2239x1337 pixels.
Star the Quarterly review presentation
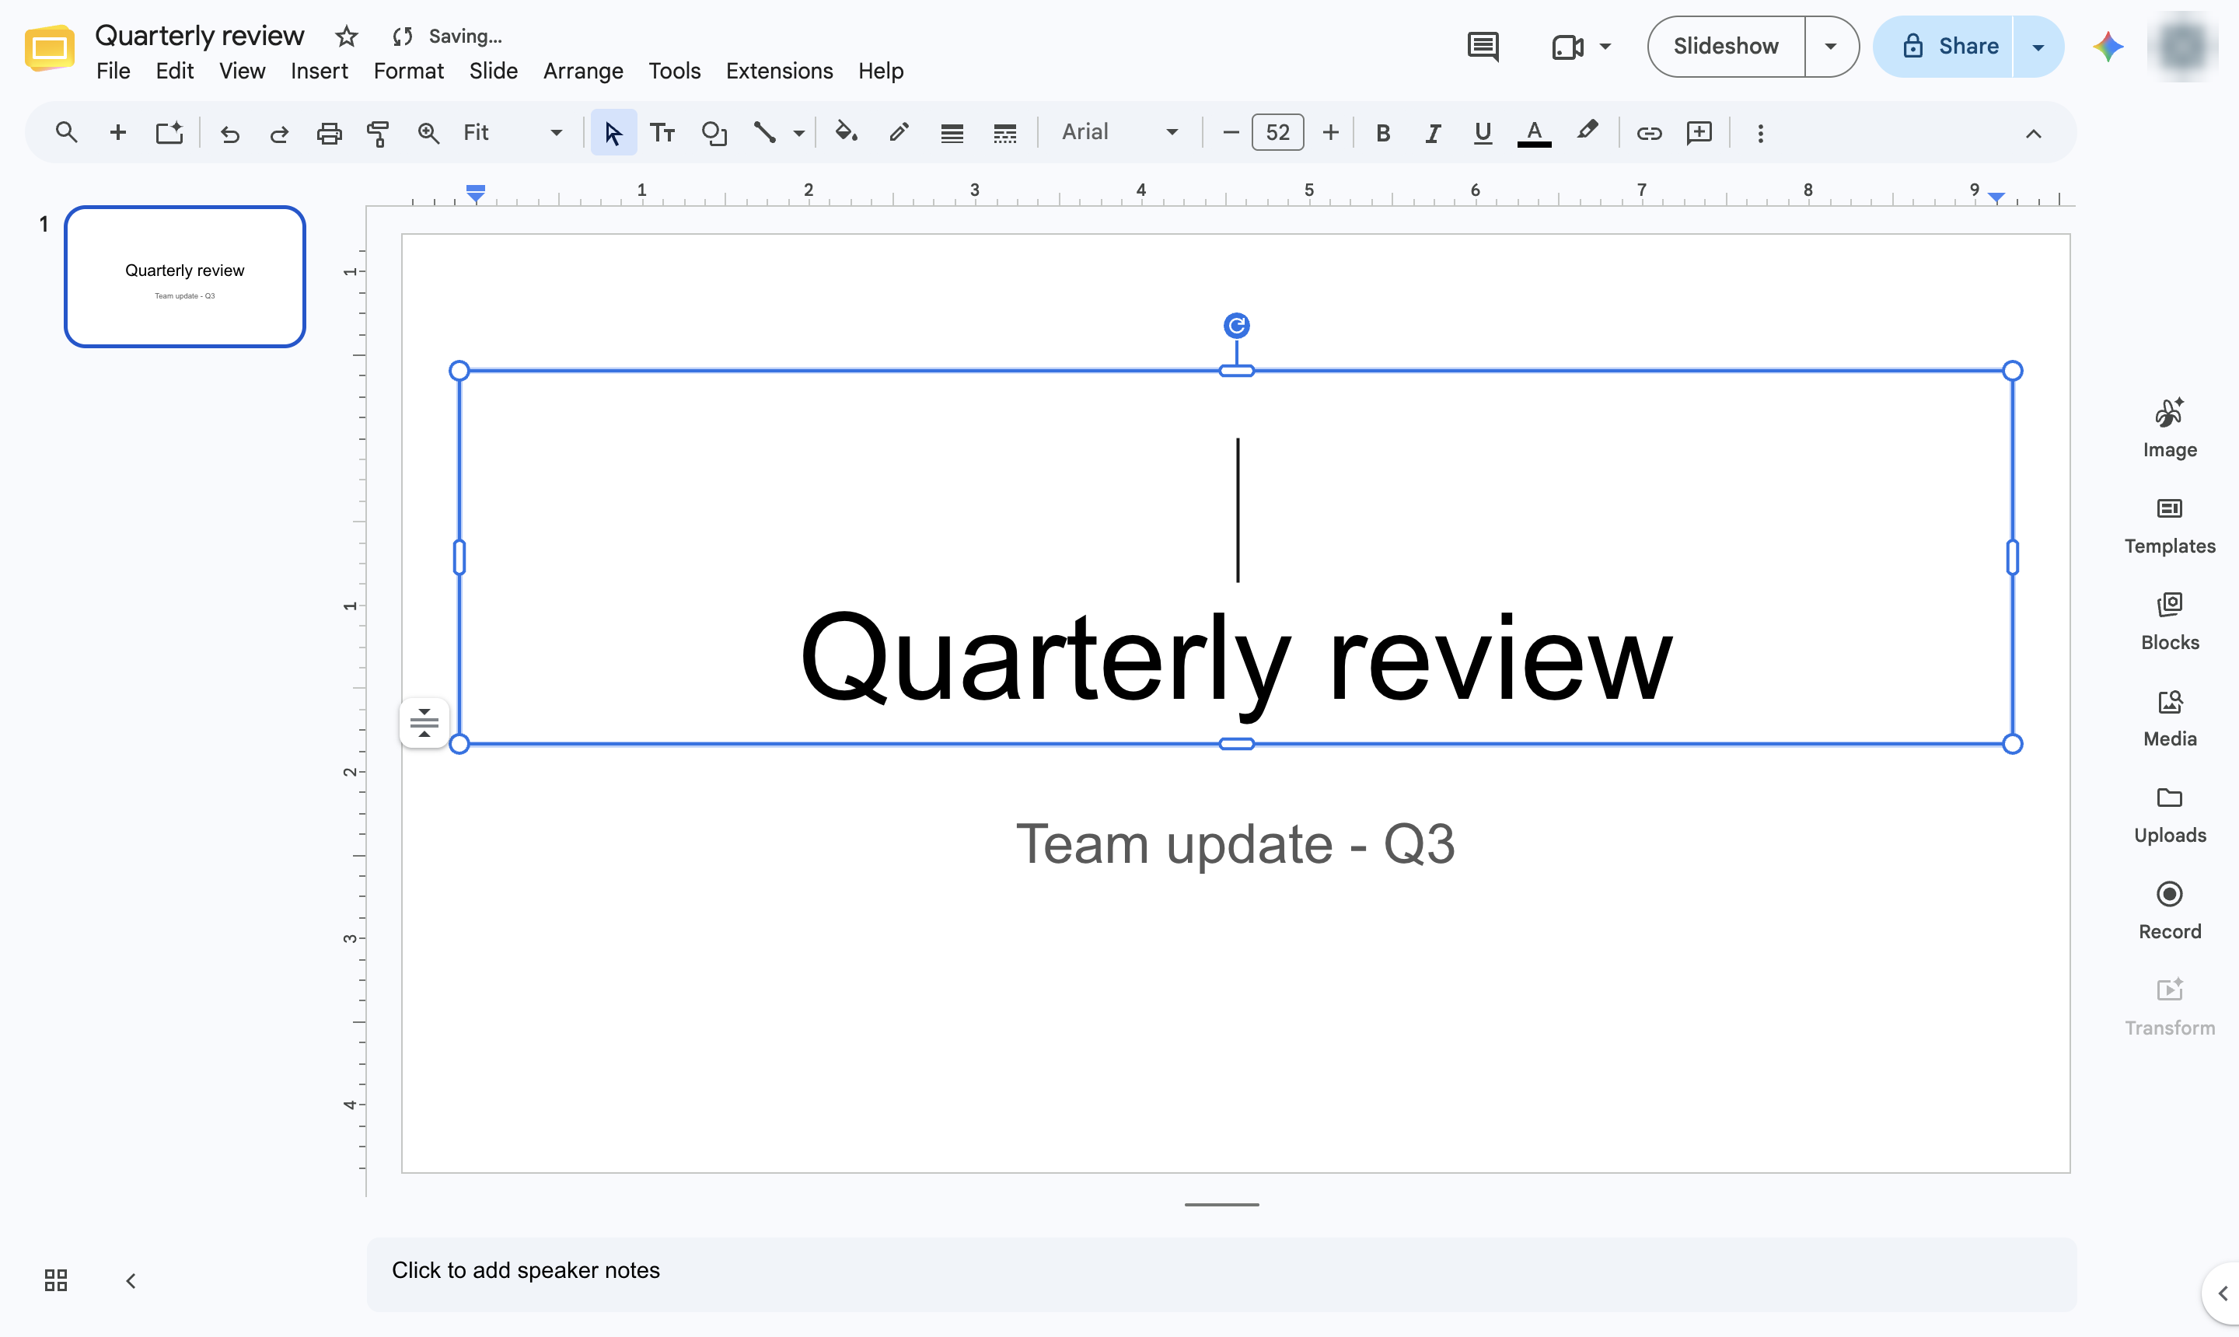(x=346, y=36)
